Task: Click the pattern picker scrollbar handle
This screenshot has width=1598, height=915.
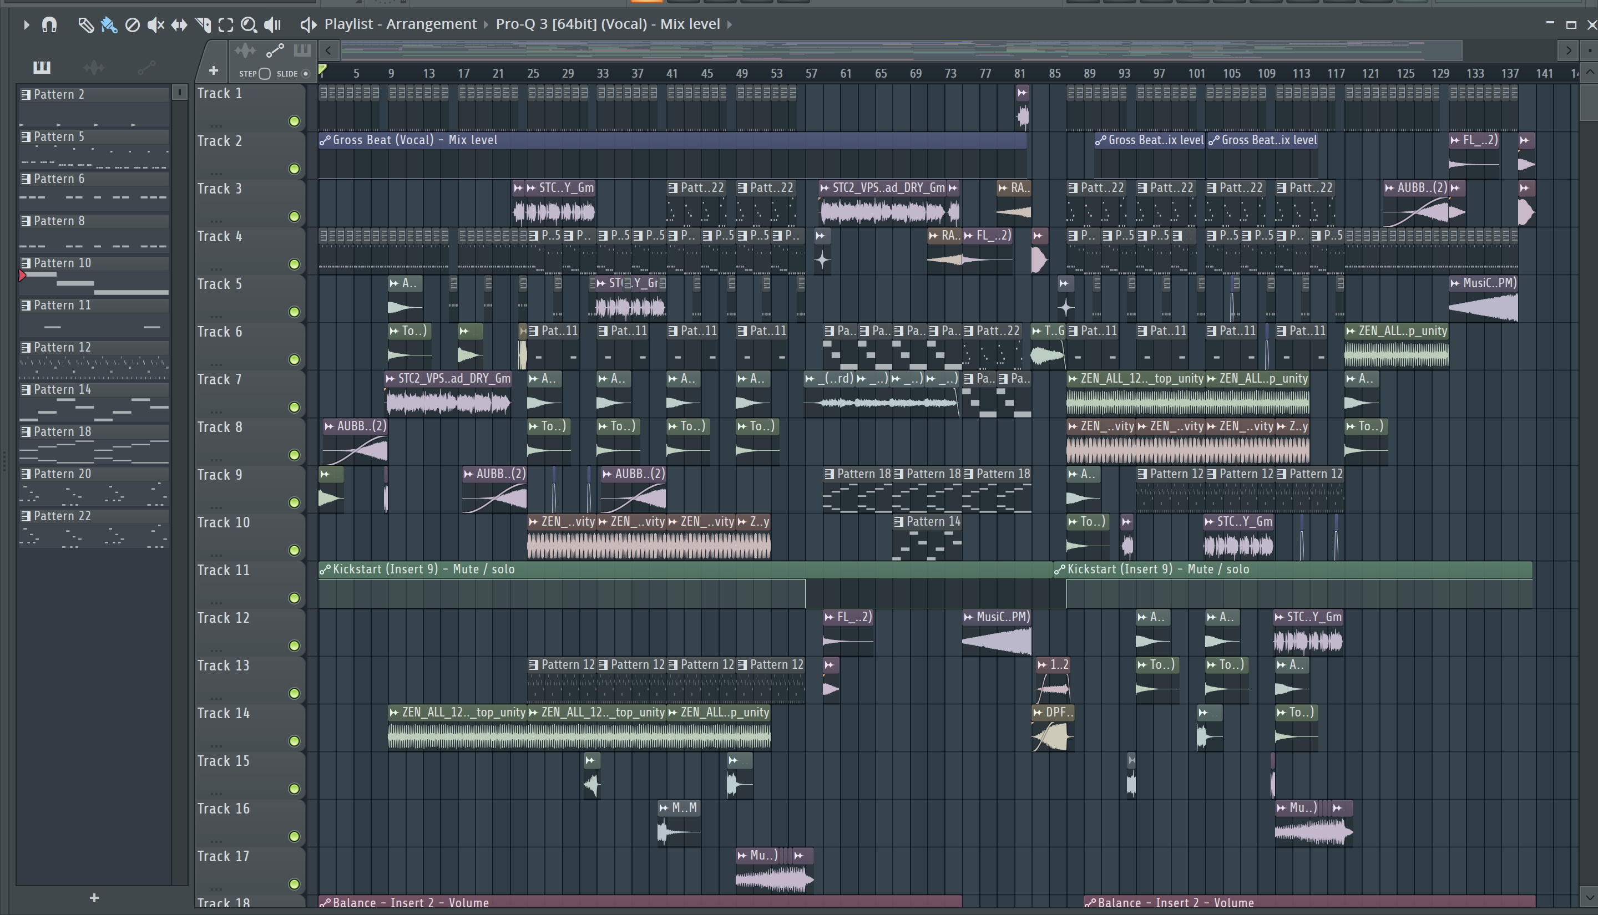Action: tap(179, 93)
